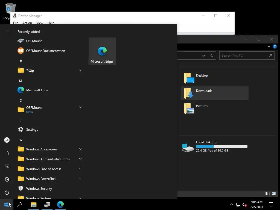Open the Desktop folder in File Explorer

tap(214, 78)
